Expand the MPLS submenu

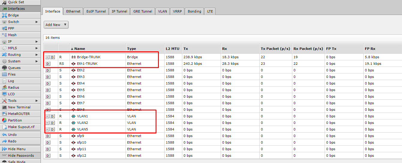pyautogui.click(x=37, y=48)
